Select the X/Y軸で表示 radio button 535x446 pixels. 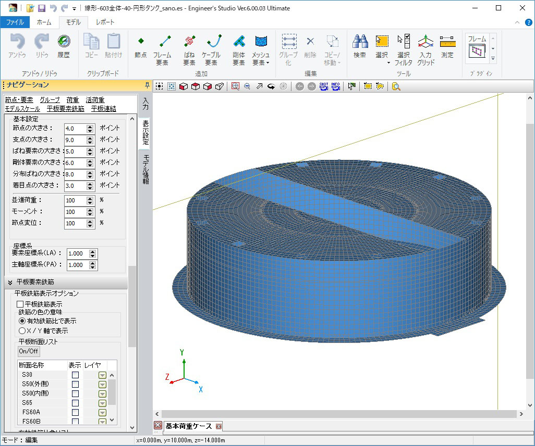[22, 330]
